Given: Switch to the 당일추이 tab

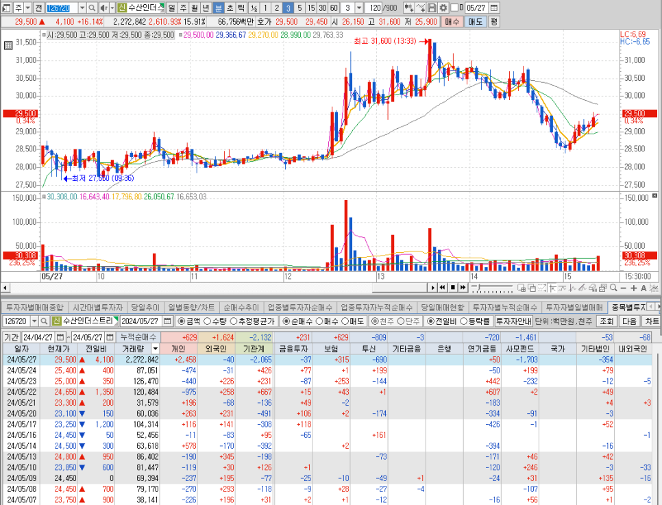Looking at the screenshot, I should point(145,308).
